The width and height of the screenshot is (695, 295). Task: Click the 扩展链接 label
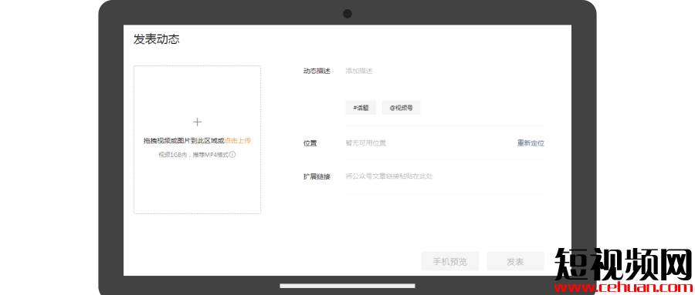tap(317, 176)
